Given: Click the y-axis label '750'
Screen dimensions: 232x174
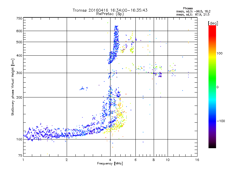Looking at the screenshot, I should [19, 18].
